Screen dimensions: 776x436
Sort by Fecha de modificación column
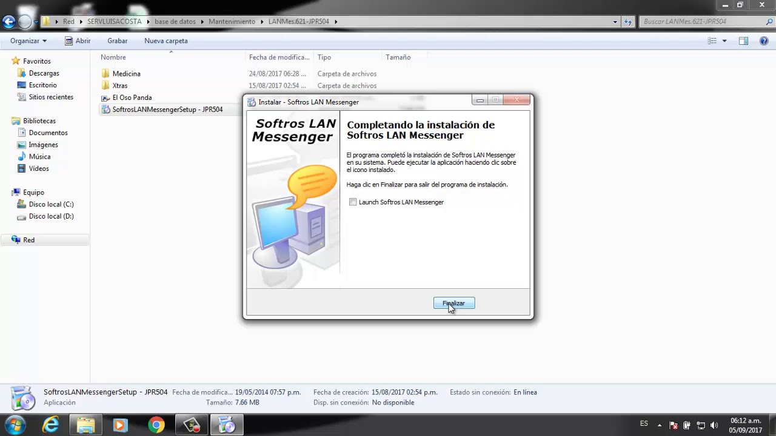coord(280,57)
